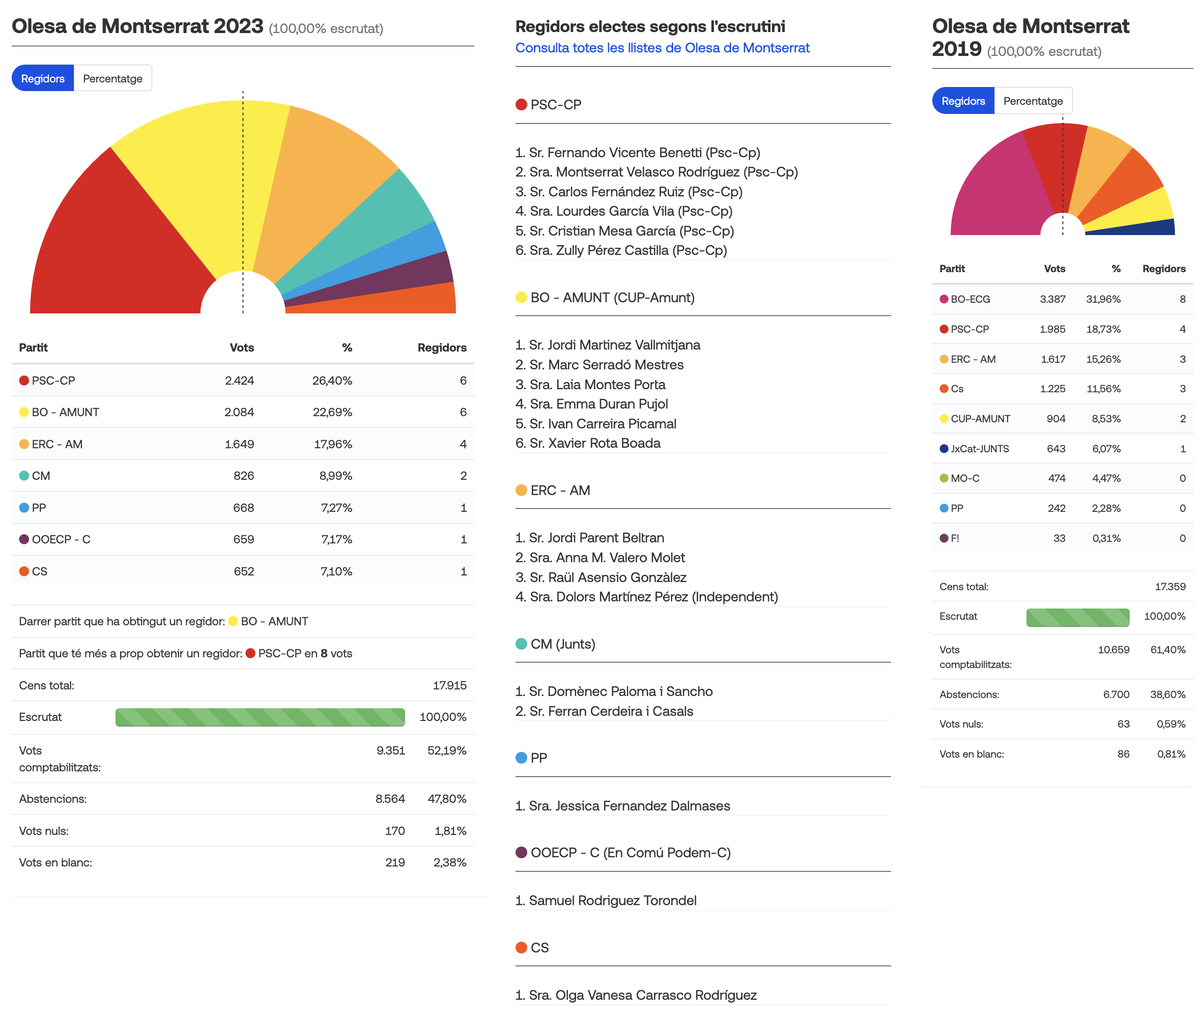The image size is (1201, 1013).
Task: Select councillor Sra. Olga Vanesa Carrasco Rodríguez
Action: coord(636,995)
